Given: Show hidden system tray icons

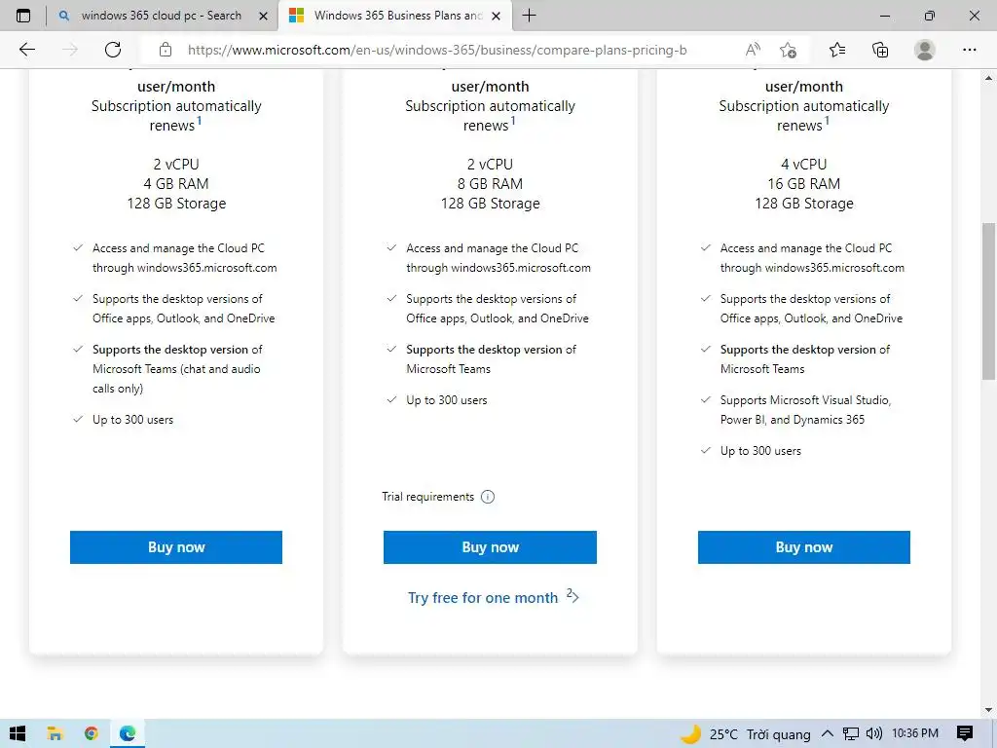Looking at the screenshot, I should (827, 734).
